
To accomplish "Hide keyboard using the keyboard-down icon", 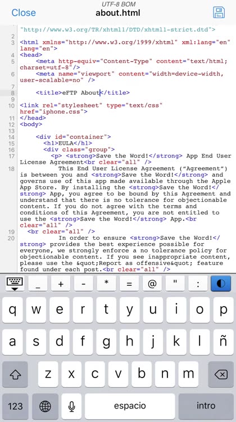I will 15,284.
